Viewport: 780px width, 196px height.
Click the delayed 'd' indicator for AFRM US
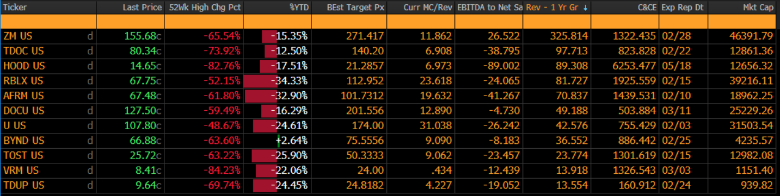tap(90, 96)
